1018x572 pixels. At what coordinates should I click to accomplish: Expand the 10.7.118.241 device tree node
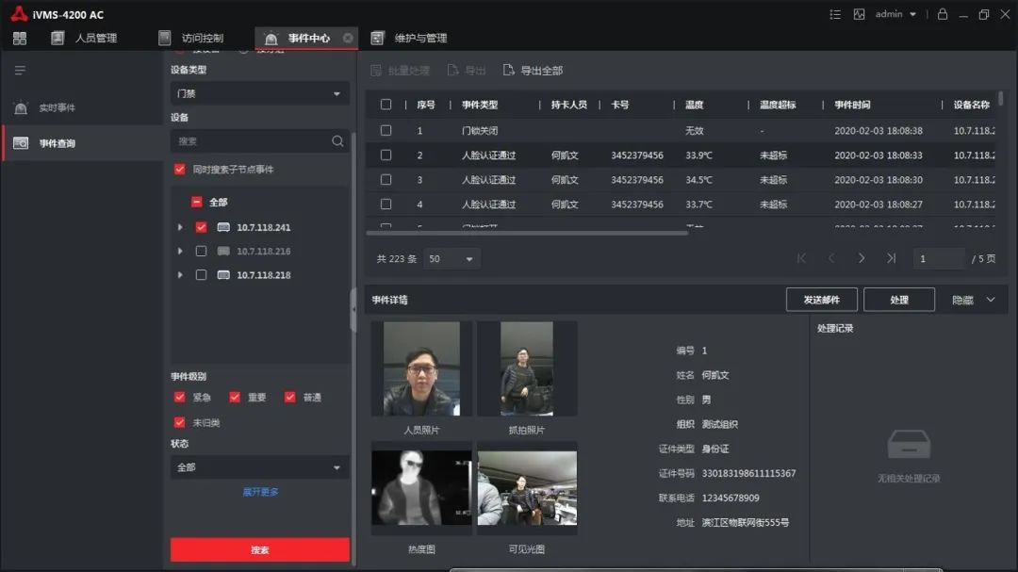(x=180, y=227)
